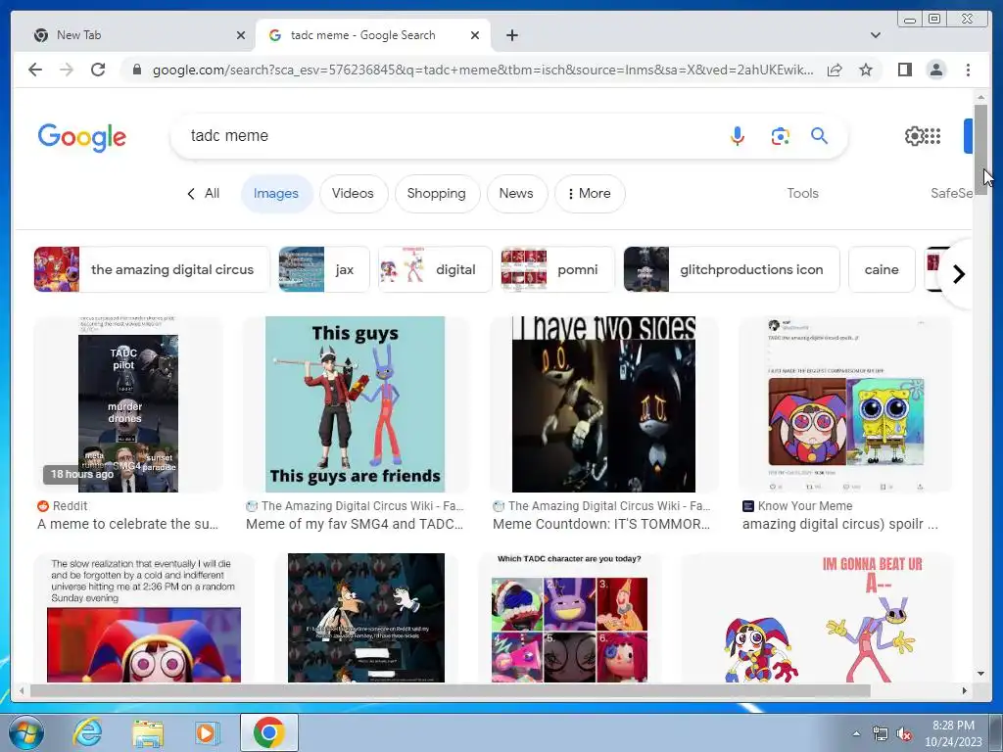Image resolution: width=1003 pixels, height=752 pixels.
Task: Go back to the previous page
Action: click(x=35, y=70)
